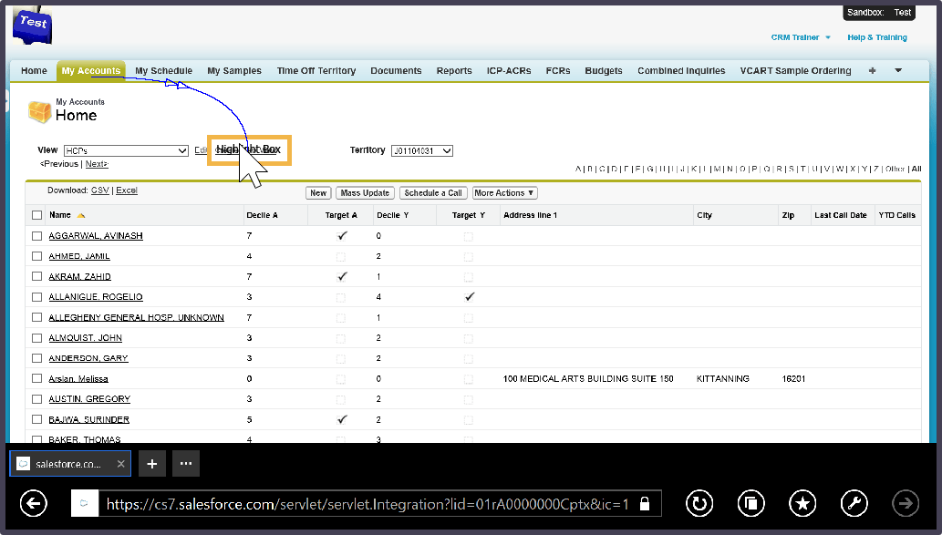Open the View dropdown showing HCP's
Screen dimensions: 942x535
click(x=126, y=150)
